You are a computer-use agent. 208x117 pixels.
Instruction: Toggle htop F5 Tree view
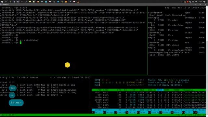click(141, 112)
